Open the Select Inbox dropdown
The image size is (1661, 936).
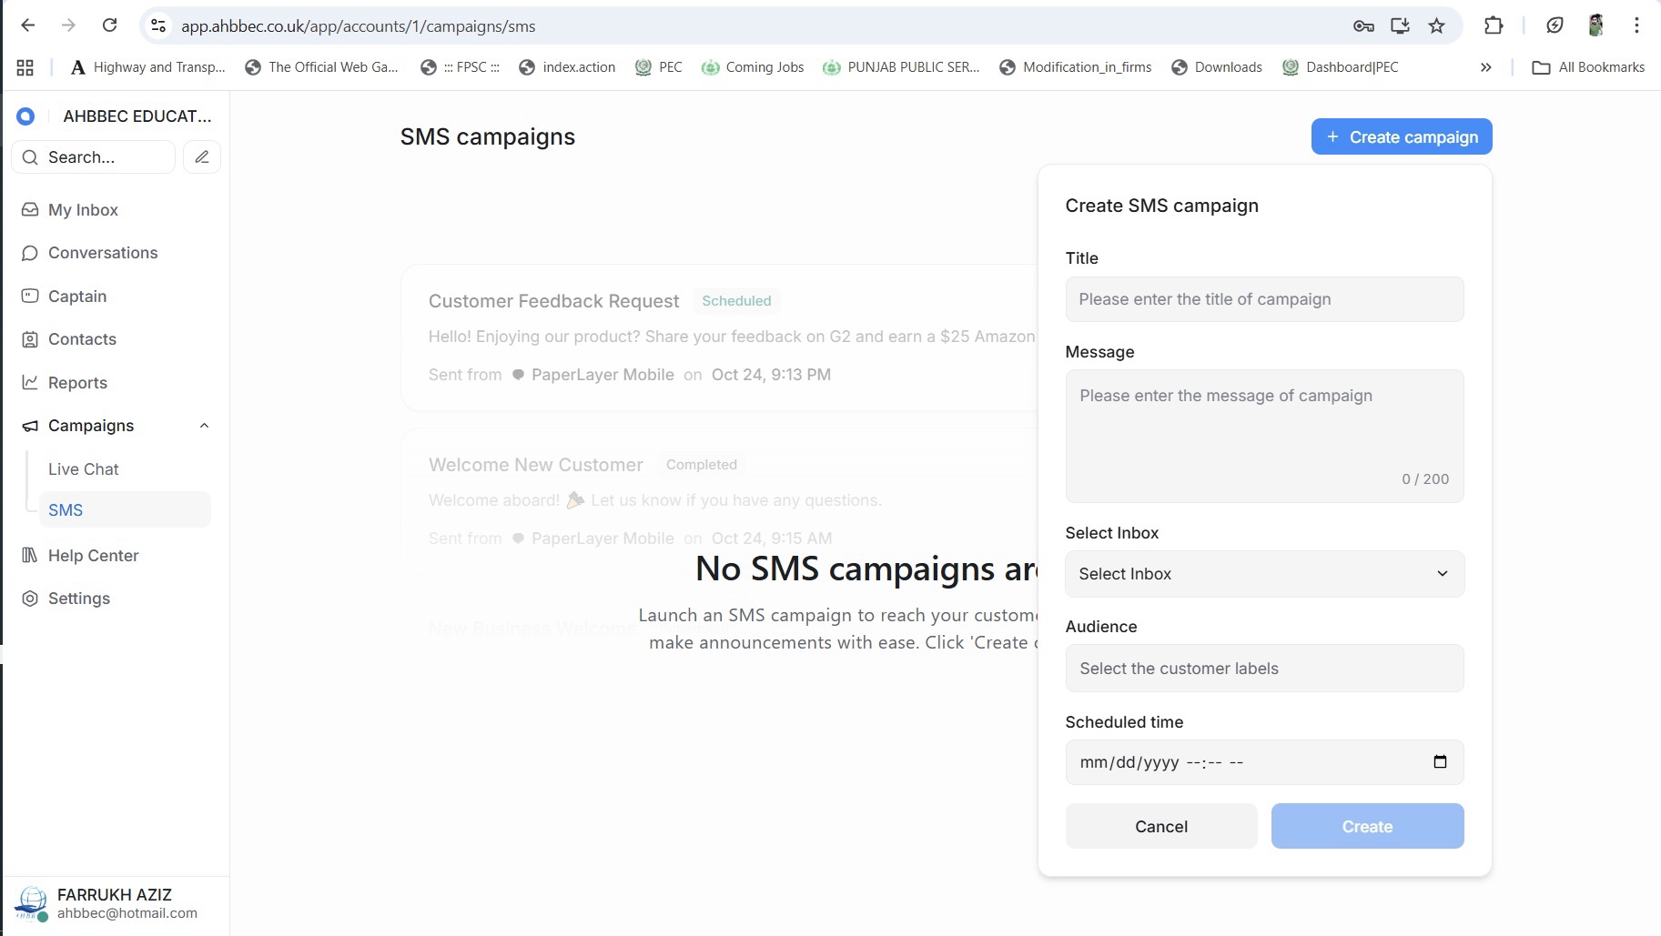coord(1264,574)
